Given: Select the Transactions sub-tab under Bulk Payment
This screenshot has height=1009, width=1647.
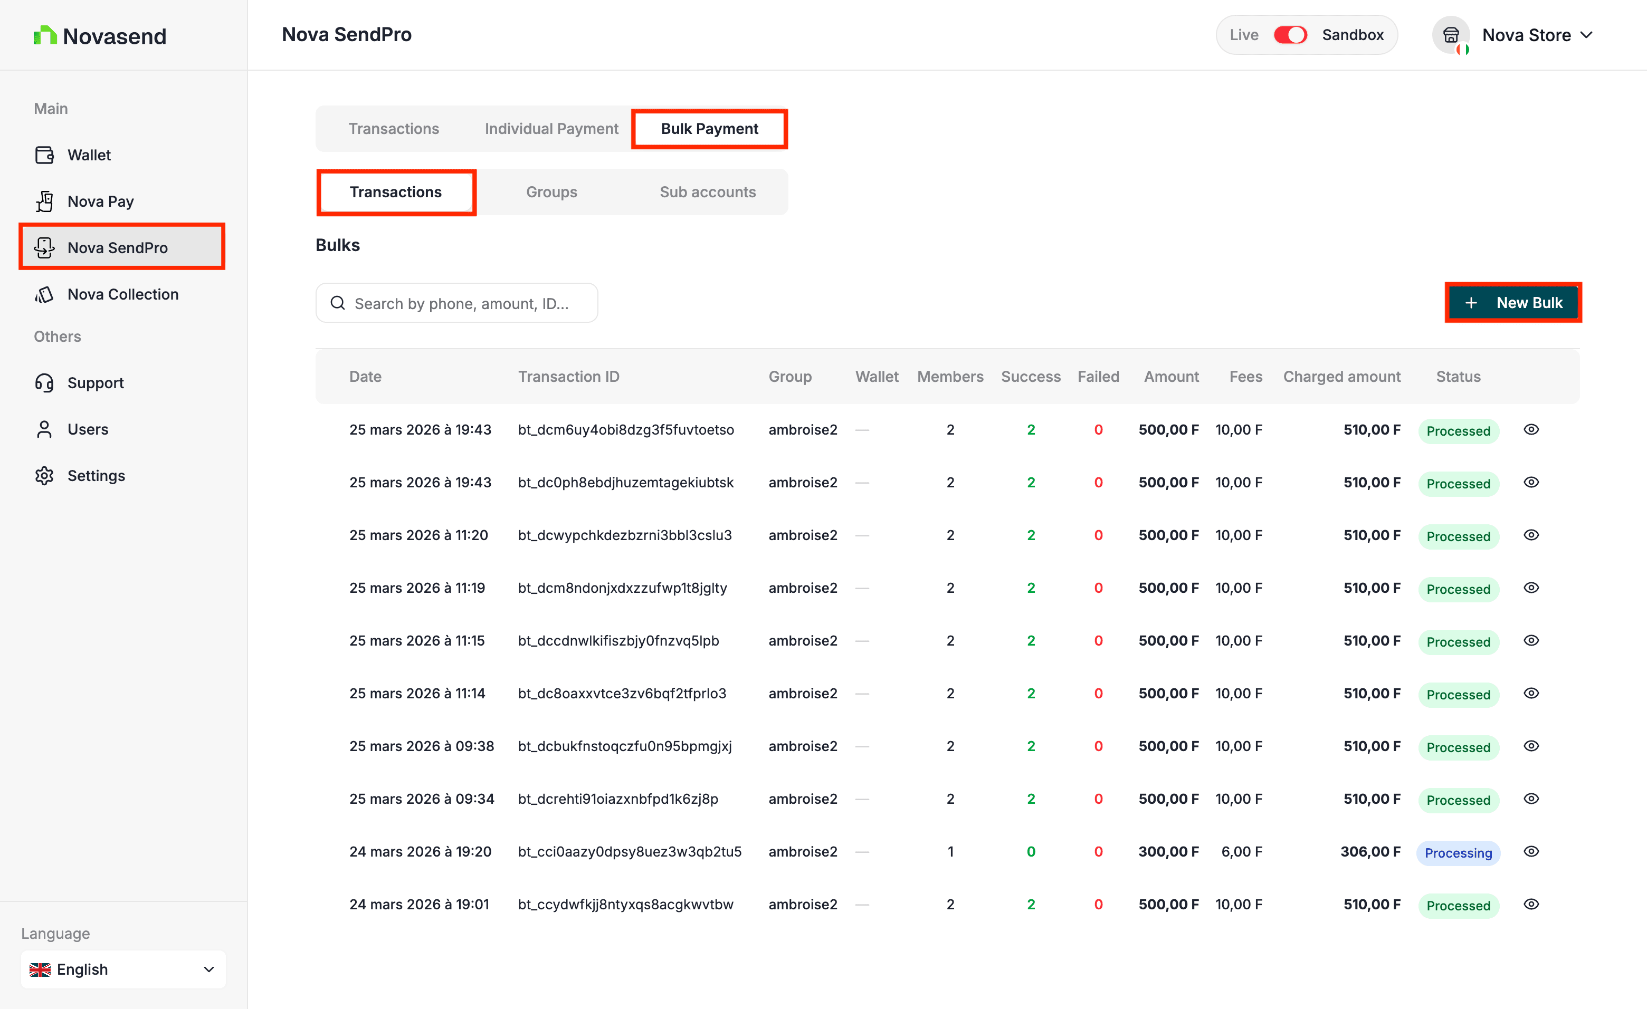Looking at the screenshot, I should tap(396, 192).
